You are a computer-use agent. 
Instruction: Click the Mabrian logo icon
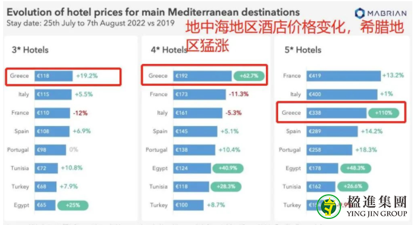[360, 13]
